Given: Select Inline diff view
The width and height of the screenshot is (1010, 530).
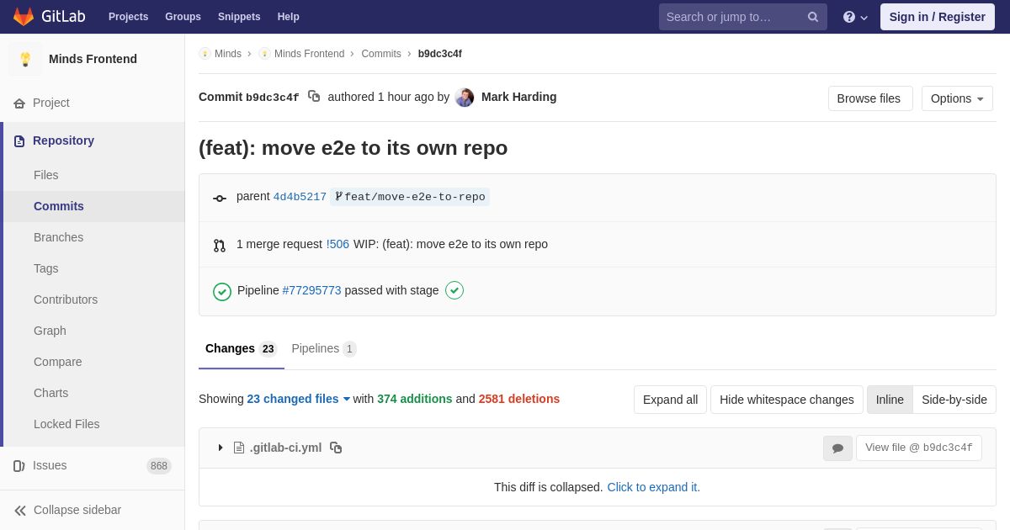Looking at the screenshot, I should pos(890,400).
